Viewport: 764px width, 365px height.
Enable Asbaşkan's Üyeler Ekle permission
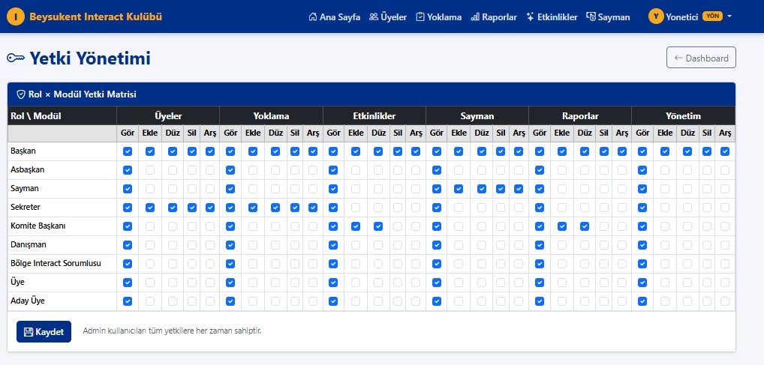[150, 170]
